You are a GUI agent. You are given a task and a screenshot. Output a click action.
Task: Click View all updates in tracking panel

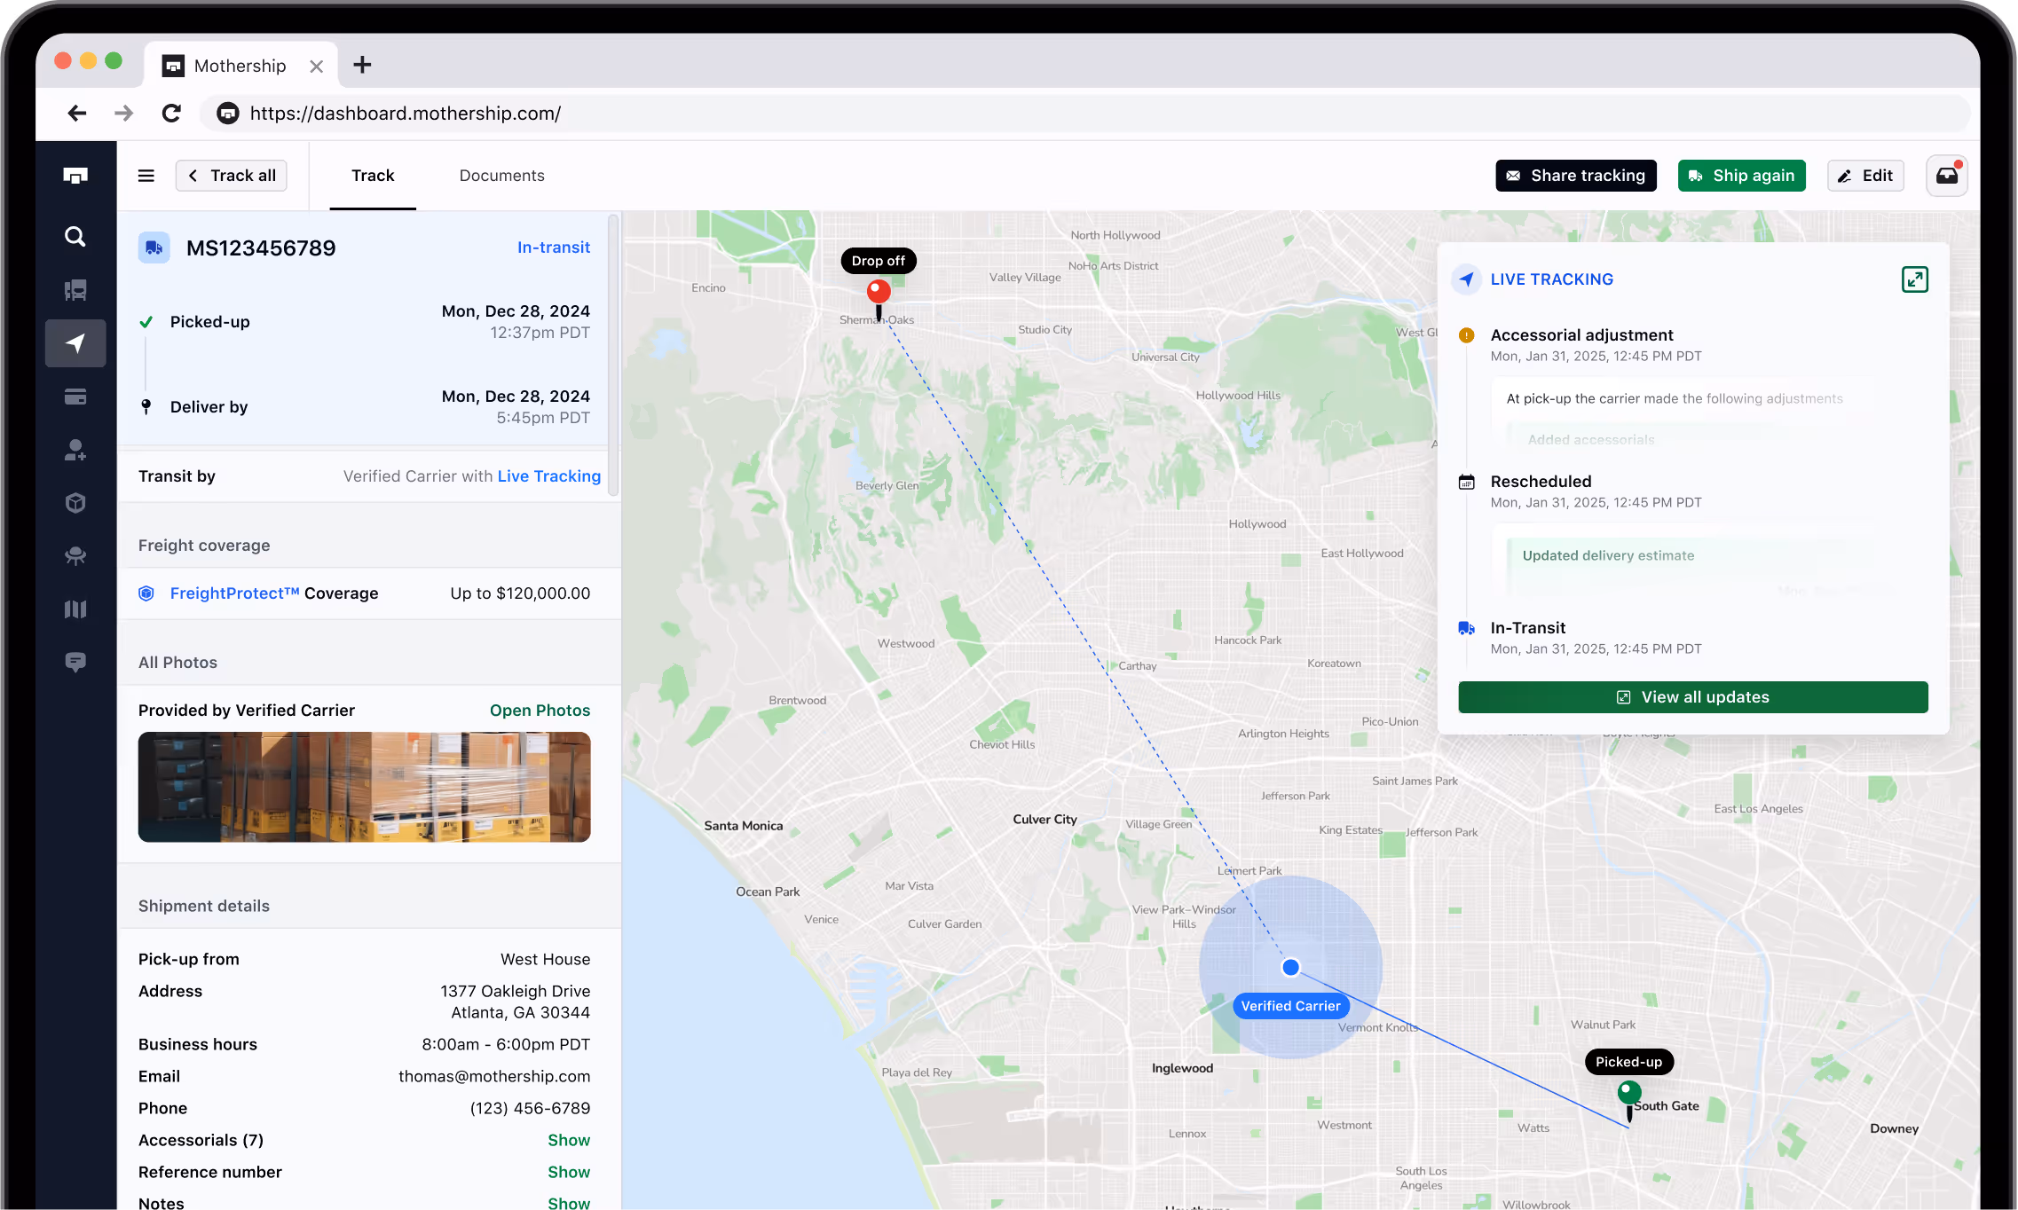[1691, 696]
